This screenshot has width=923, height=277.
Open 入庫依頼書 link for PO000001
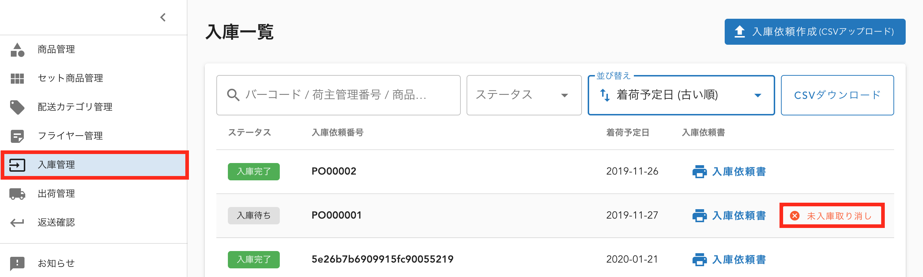coord(729,216)
